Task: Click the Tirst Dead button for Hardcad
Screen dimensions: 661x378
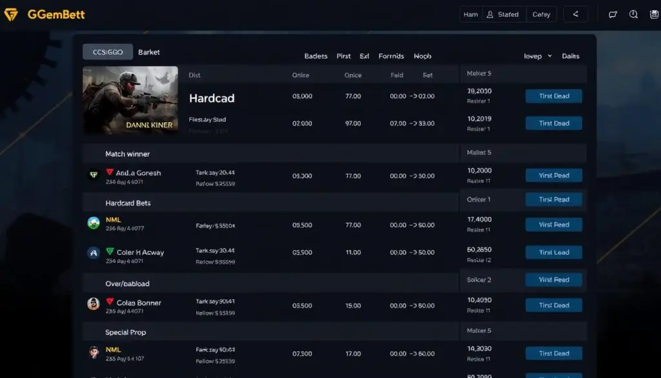Action: click(553, 96)
